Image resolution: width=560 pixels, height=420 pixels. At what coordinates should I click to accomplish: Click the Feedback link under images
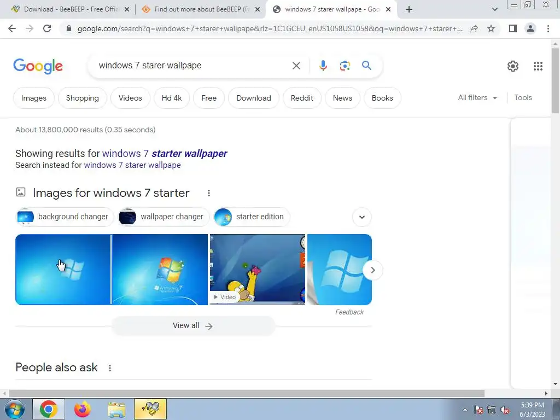coord(349,312)
